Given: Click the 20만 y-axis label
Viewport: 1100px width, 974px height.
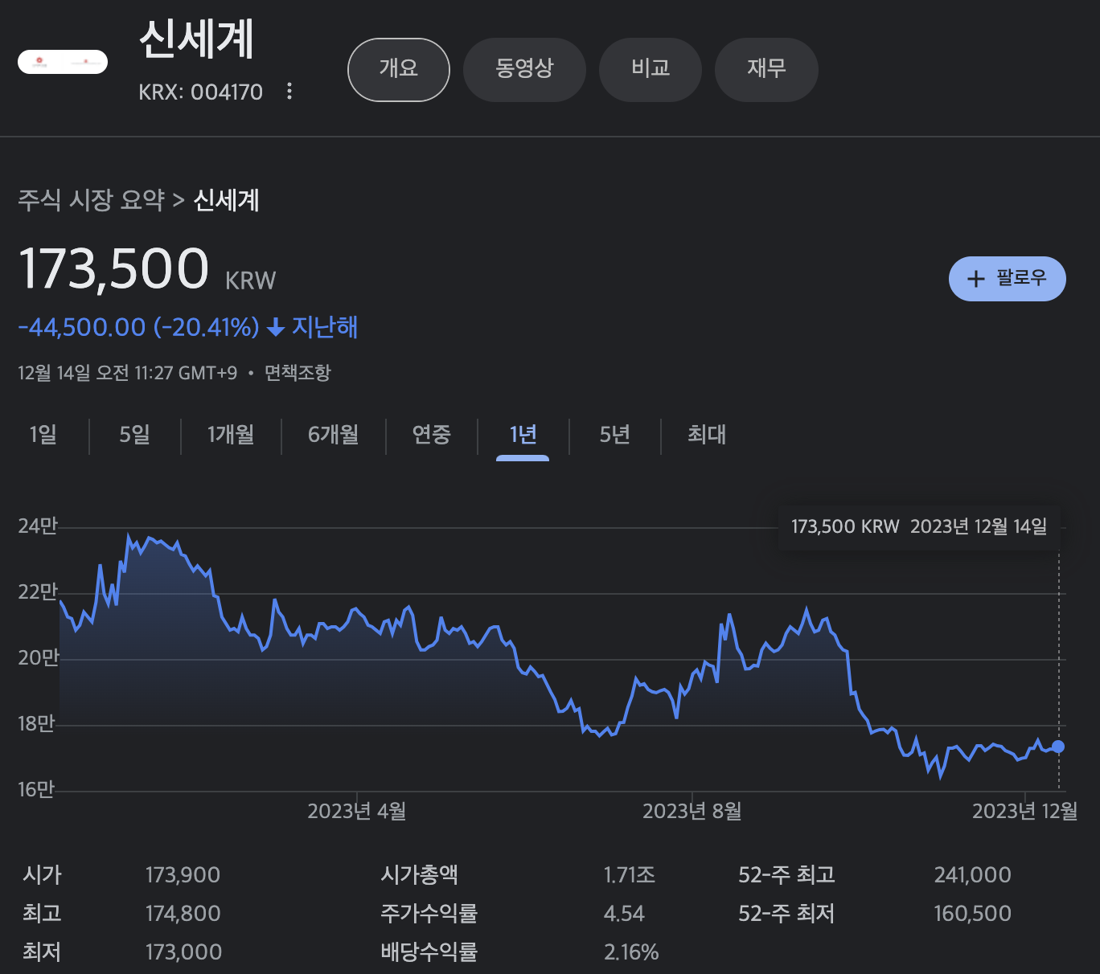Looking at the screenshot, I should (39, 657).
